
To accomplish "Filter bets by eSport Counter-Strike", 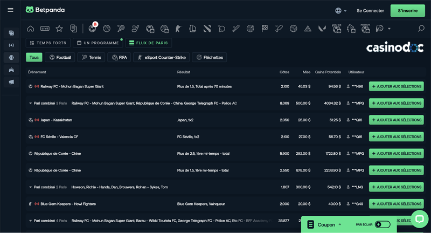I will tap(161, 58).
